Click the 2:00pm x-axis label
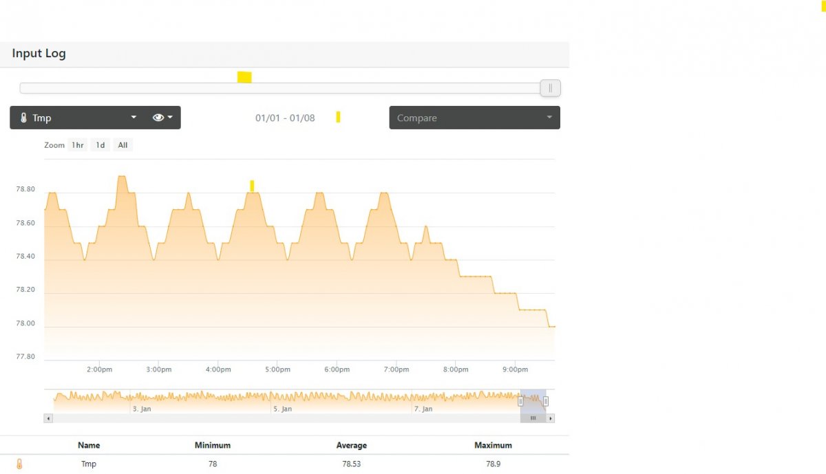This screenshot has width=826, height=474. pyautogui.click(x=100, y=369)
